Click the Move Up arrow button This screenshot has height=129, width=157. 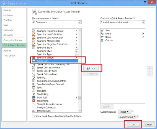point(150,69)
